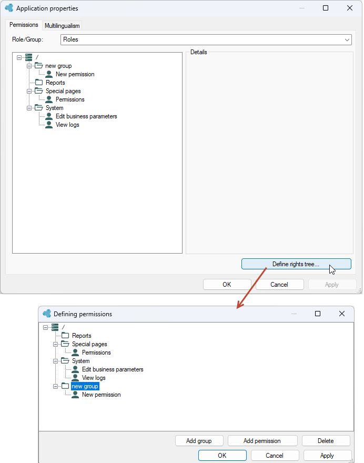Collapse 'new group' node in Defining permissions tree
Viewport: 364px width, 463px height.
click(x=56, y=386)
